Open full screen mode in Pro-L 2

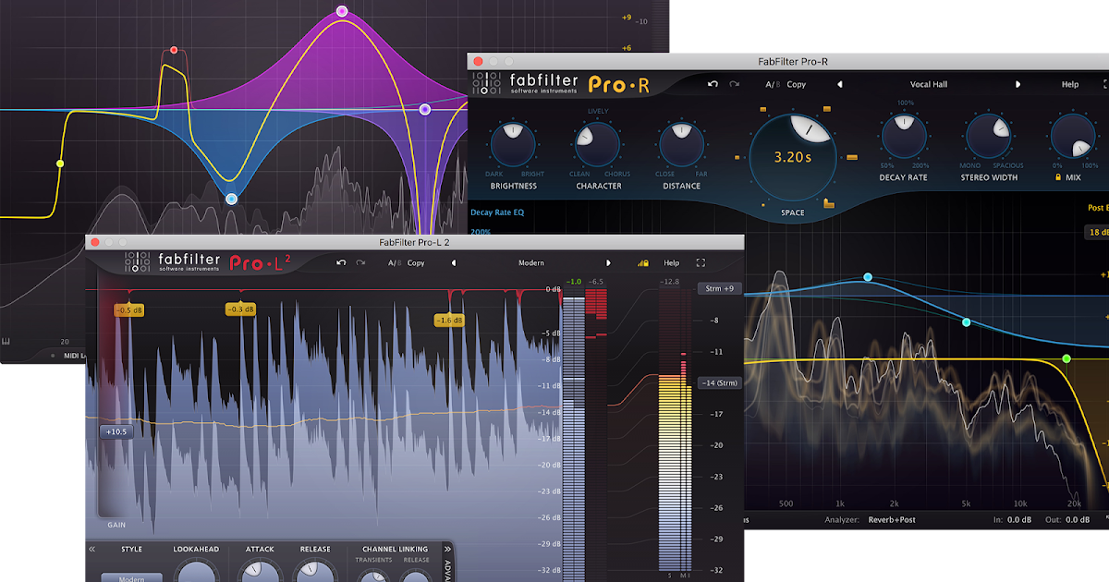coord(701,262)
